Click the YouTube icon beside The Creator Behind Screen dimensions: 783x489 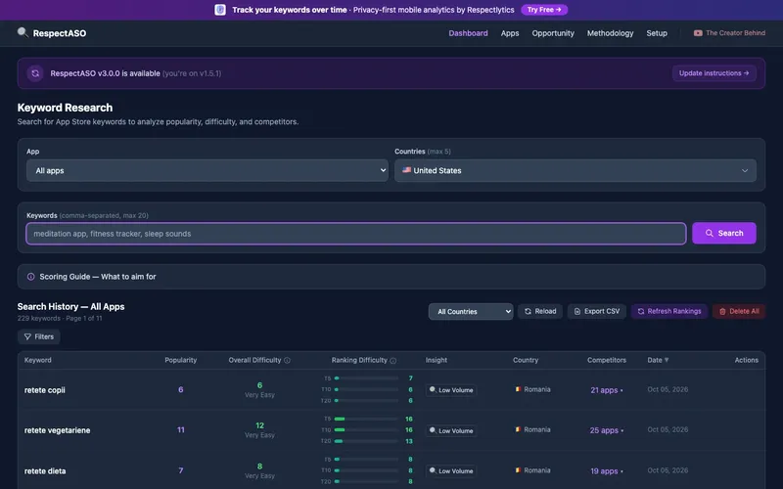click(x=698, y=33)
